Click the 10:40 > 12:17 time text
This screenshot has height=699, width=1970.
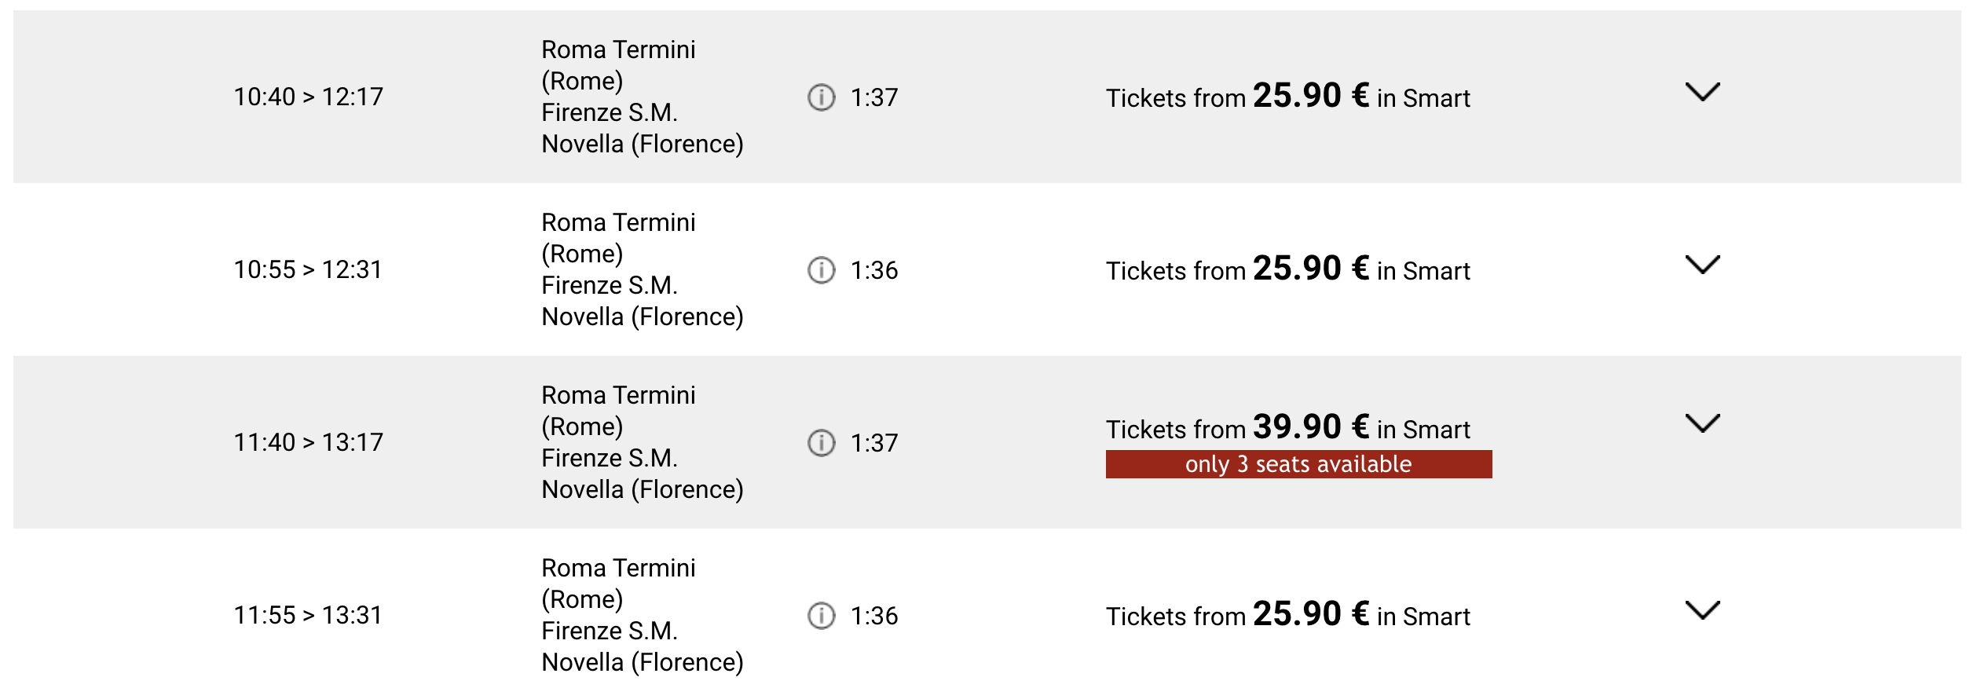pyautogui.click(x=309, y=97)
